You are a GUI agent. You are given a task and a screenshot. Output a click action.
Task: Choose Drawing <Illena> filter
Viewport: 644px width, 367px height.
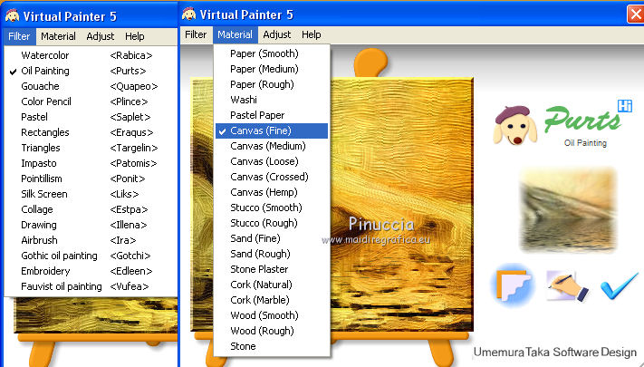[91, 225]
